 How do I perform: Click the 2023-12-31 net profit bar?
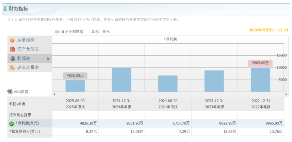pos(214,81)
